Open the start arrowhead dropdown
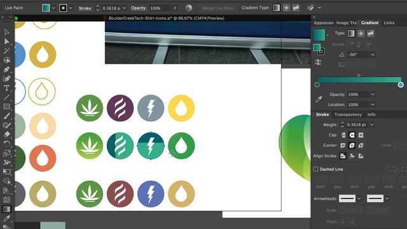This screenshot has width=407, height=229. [359, 198]
